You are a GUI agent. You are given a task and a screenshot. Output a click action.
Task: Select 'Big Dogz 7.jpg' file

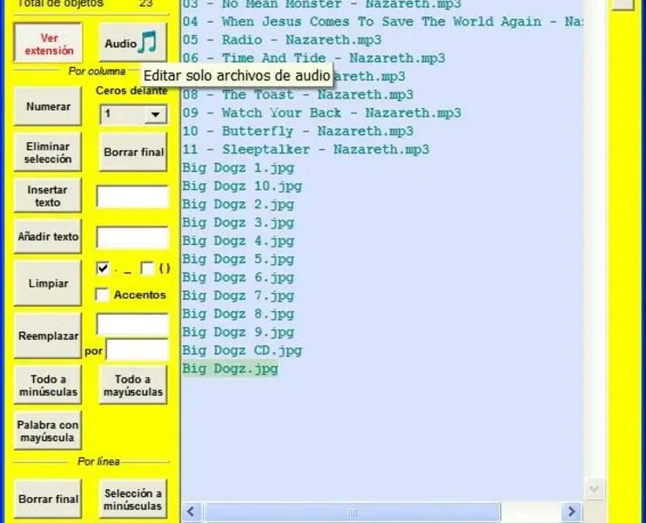[239, 295]
